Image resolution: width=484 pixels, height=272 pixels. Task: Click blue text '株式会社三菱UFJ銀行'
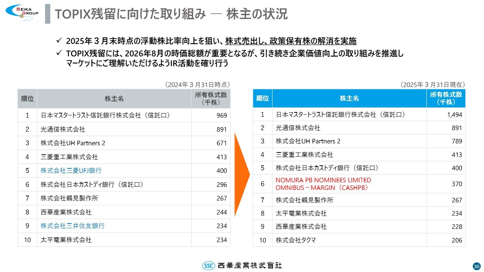tap(71, 171)
